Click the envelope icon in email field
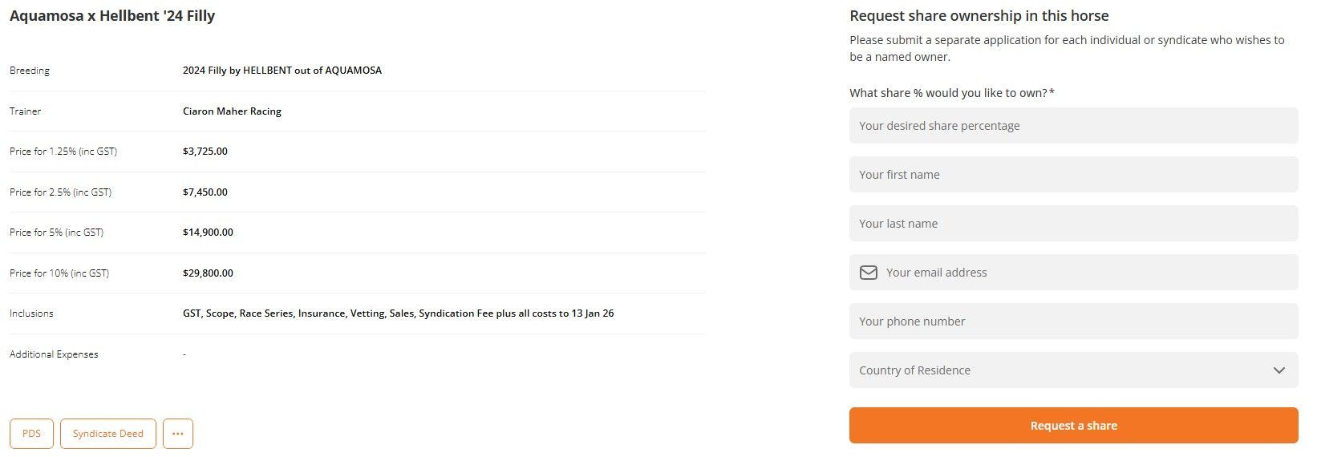Image resolution: width=1317 pixels, height=457 pixels. 868,273
